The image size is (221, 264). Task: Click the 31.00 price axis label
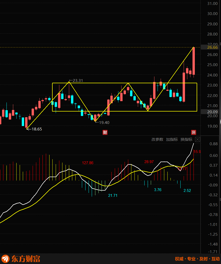212,4
